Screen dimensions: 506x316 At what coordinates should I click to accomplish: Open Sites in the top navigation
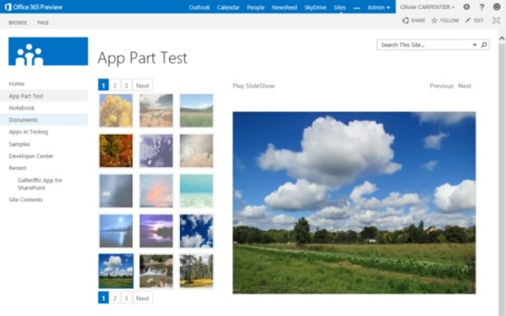(340, 7)
